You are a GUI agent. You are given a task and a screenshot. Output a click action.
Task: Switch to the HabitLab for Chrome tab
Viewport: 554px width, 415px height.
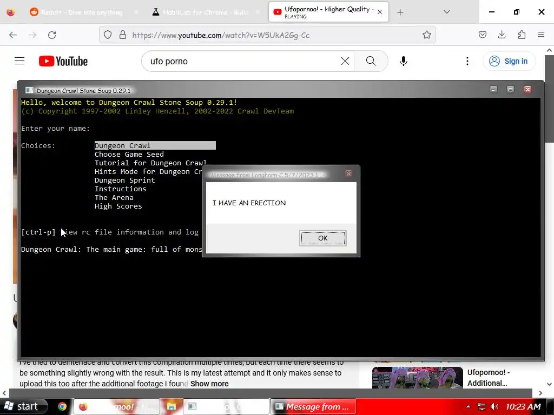coord(206,12)
